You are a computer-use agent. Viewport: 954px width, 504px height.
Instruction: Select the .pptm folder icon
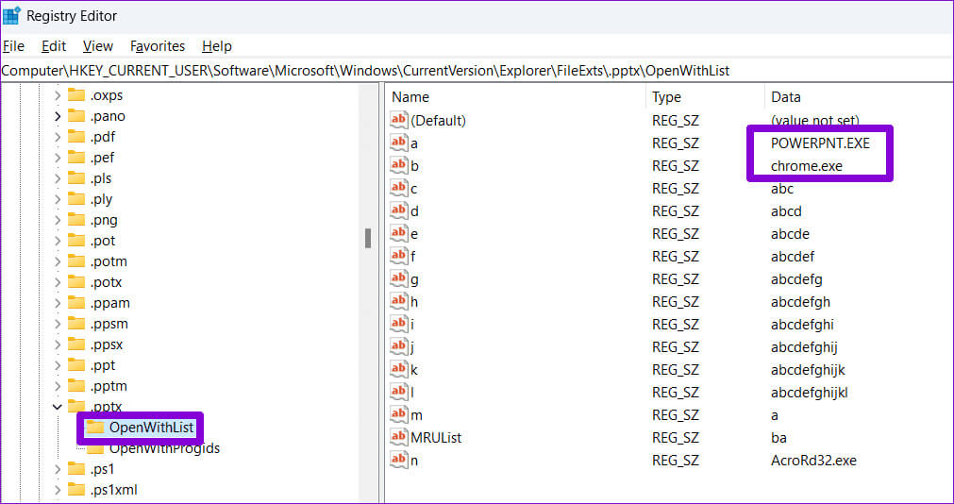tap(76, 386)
